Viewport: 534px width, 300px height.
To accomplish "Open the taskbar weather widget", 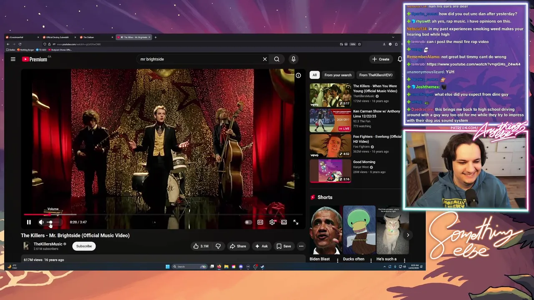I will click(13, 267).
